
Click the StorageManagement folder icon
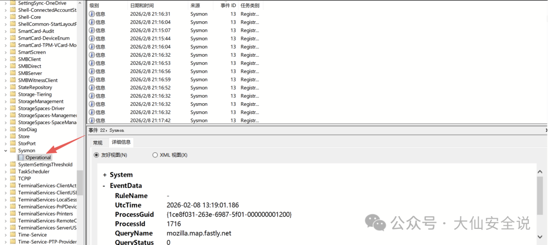pyautogui.click(x=13, y=101)
